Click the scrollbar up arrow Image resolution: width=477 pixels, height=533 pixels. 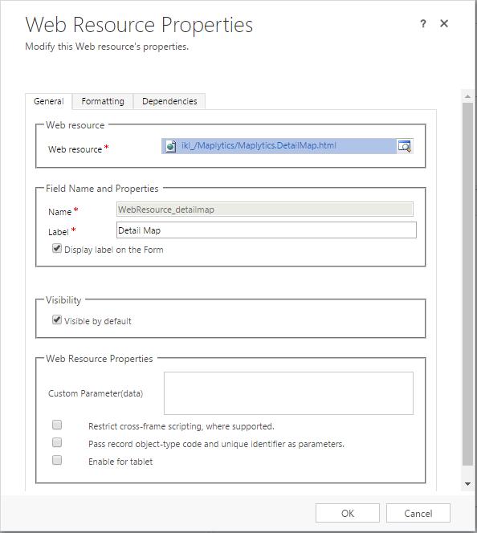coord(468,96)
